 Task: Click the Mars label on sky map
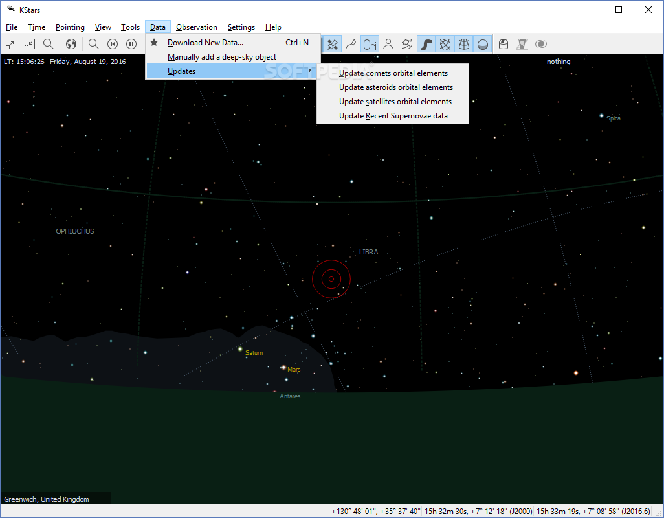pos(294,370)
